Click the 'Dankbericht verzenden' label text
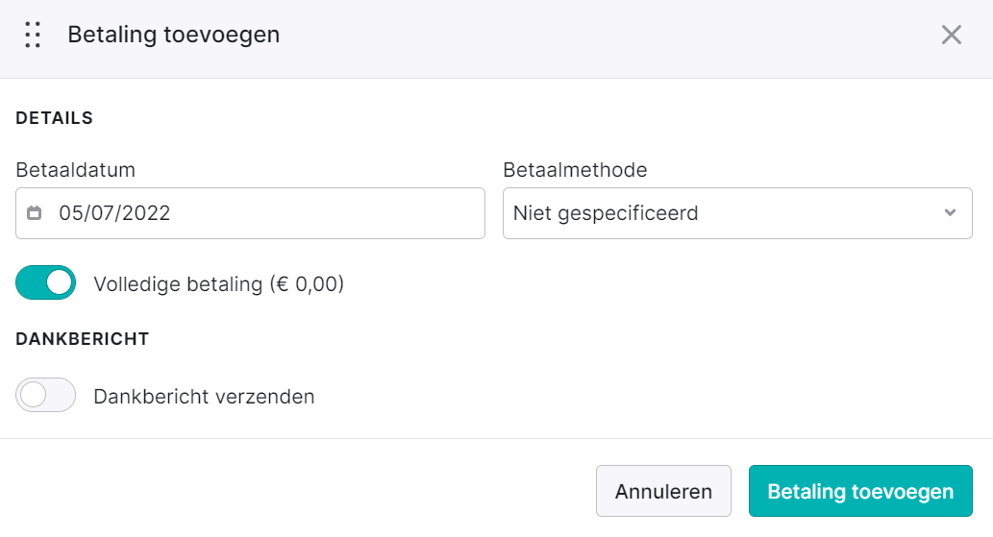Screen dimensions: 993x537 [204, 397]
